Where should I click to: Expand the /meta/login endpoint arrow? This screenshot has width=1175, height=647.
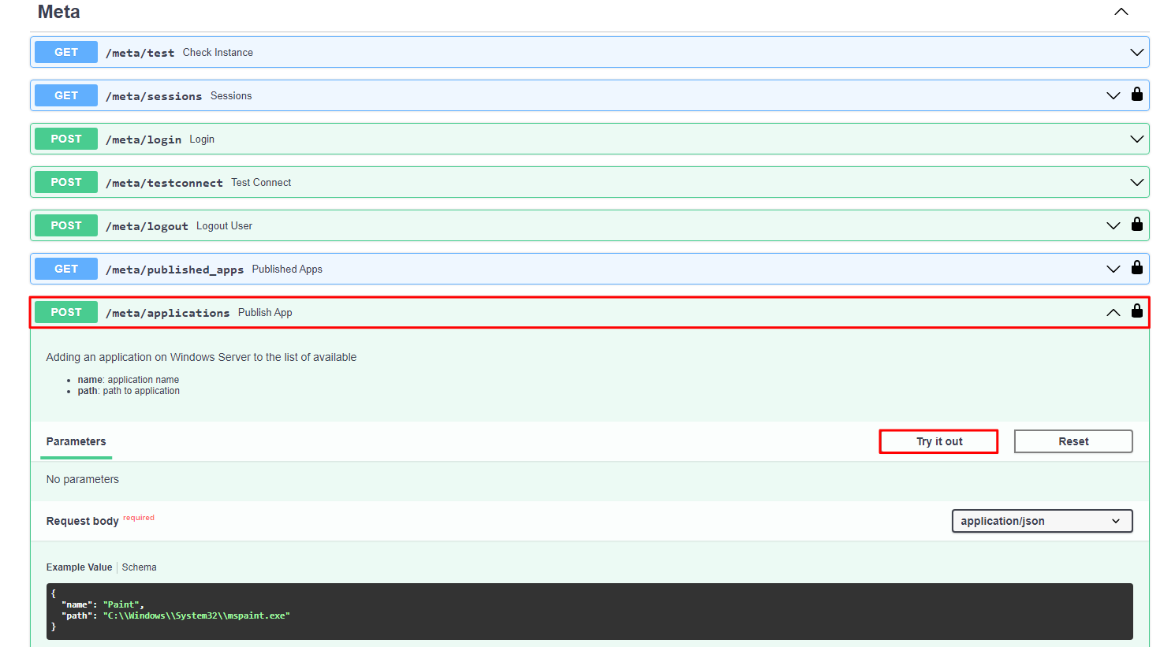click(1136, 139)
